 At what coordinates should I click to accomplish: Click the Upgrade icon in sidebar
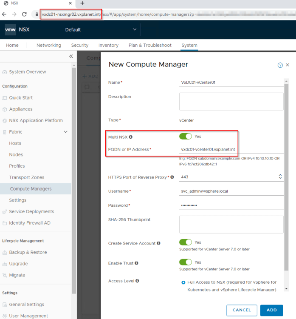tap(5, 264)
